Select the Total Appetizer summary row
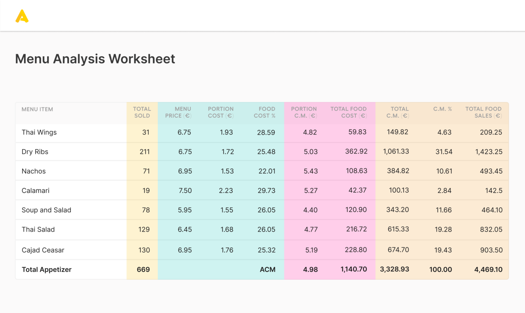This screenshot has height=313, width=525. 46,269
